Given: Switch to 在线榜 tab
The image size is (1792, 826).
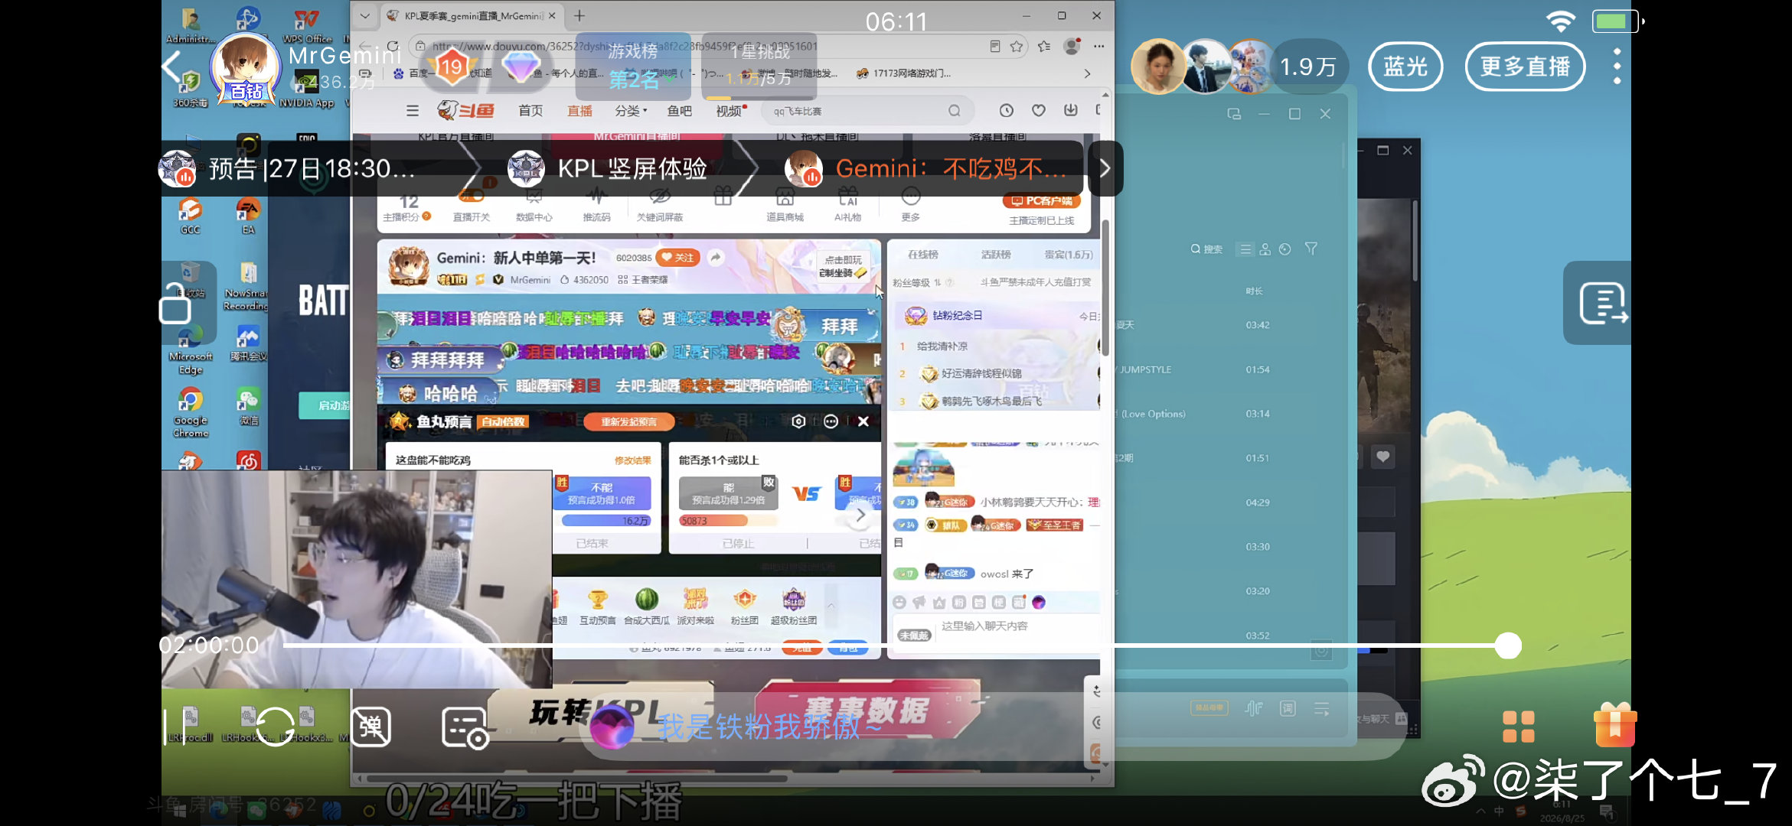Looking at the screenshot, I should tap(922, 255).
